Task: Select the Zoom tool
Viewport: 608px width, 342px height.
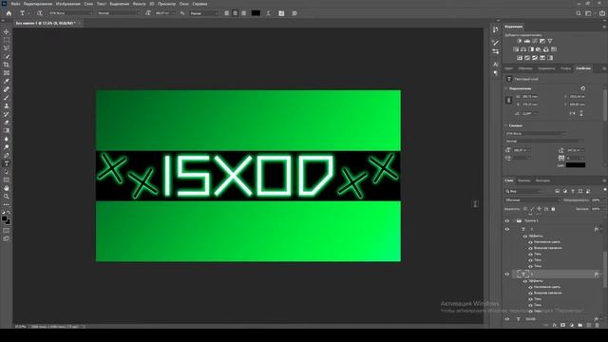Action: click(x=7, y=197)
